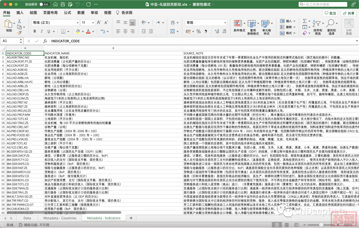This screenshot has width=359, height=228.
Task: Click the increase indent icon
Action: 151,31
